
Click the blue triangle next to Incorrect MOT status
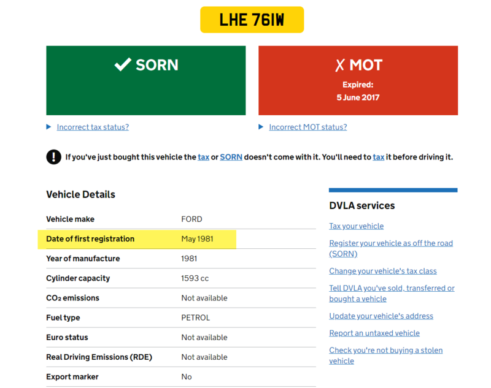click(261, 127)
